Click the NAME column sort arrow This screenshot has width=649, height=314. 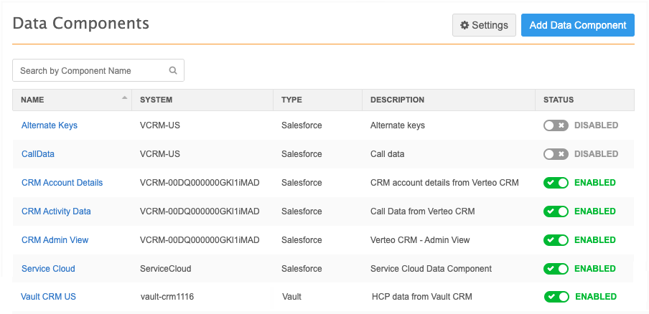[125, 97]
